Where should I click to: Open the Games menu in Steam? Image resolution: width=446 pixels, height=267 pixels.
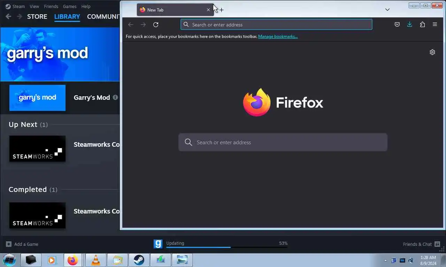tap(70, 6)
